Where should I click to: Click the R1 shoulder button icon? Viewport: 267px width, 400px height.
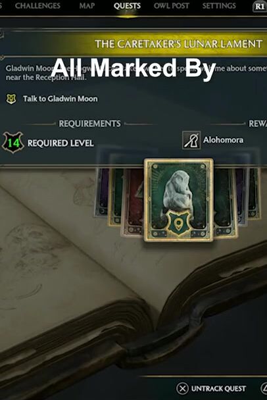coord(260,7)
